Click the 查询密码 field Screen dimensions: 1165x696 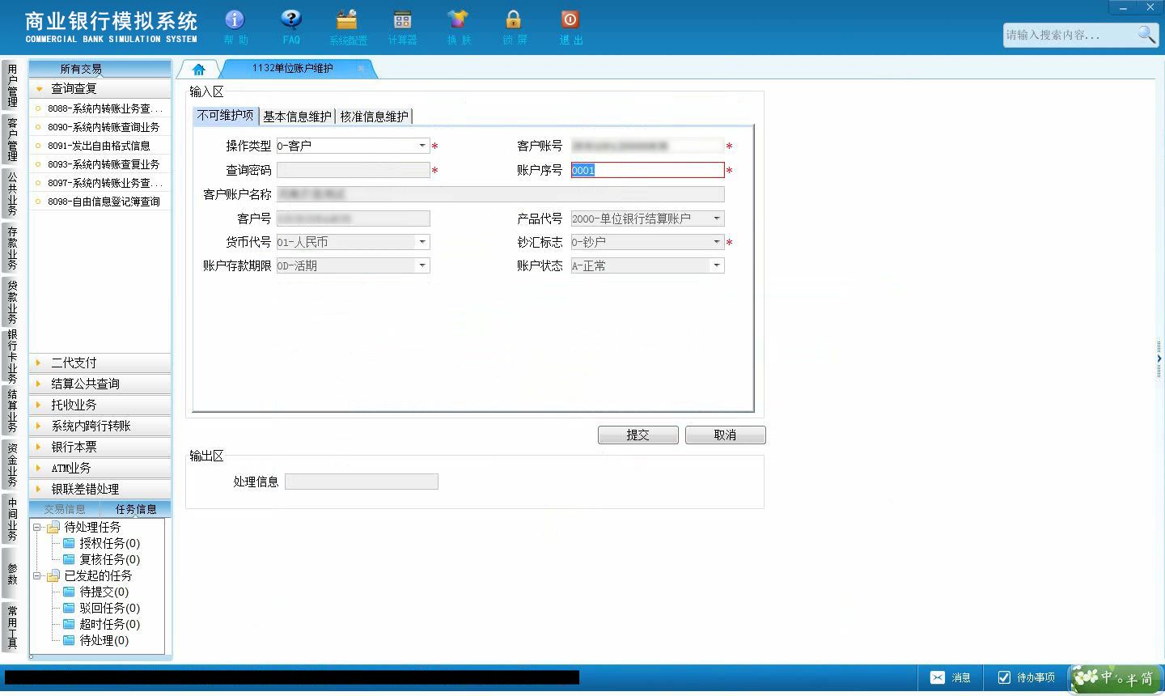pyautogui.click(x=353, y=170)
